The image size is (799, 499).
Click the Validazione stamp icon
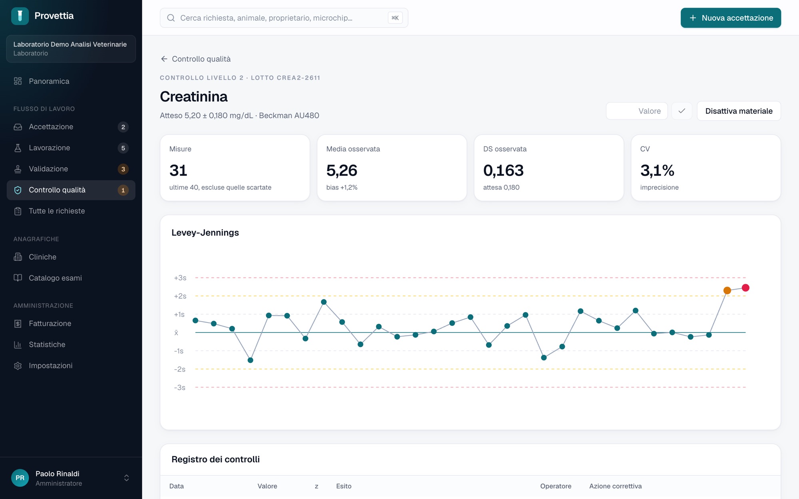pyautogui.click(x=18, y=169)
